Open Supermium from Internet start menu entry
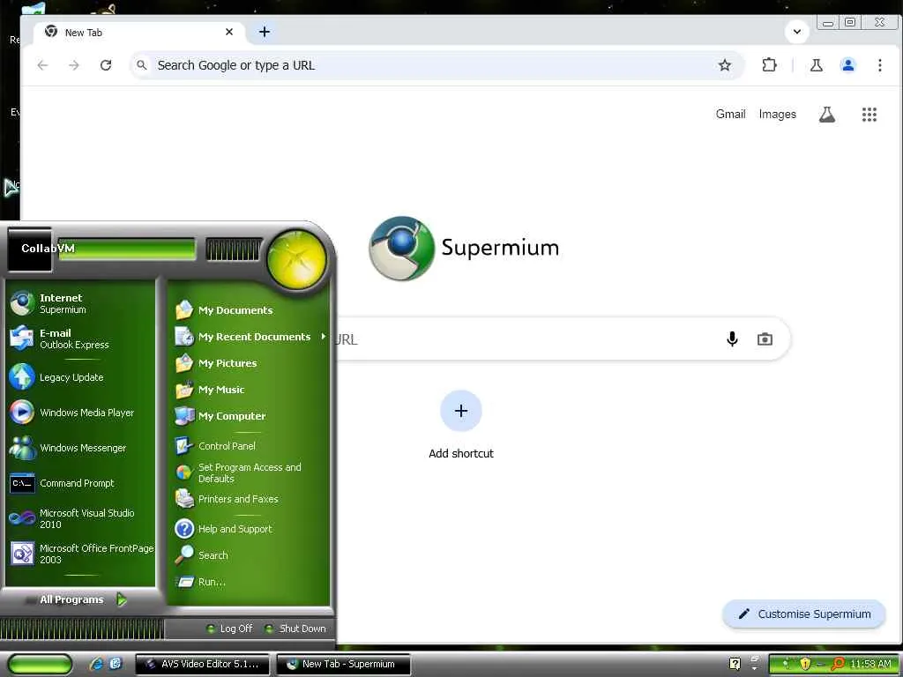903x677 pixels. click(80, 303)
